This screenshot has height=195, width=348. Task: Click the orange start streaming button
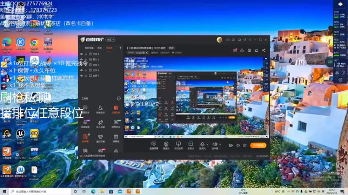(258, 145)
